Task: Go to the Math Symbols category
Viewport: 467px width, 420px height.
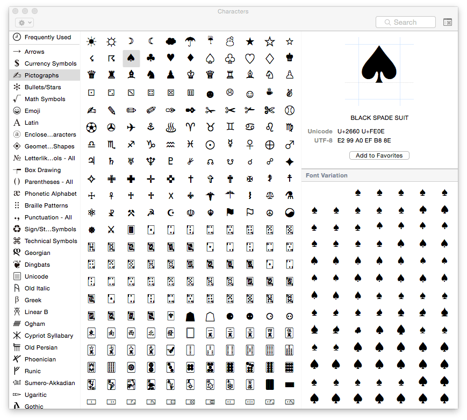Action: click(45, 99)
